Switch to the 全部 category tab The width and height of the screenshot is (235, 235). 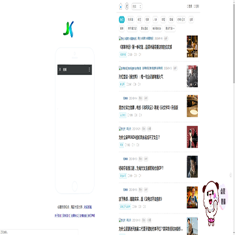click(x=191, y=20)
